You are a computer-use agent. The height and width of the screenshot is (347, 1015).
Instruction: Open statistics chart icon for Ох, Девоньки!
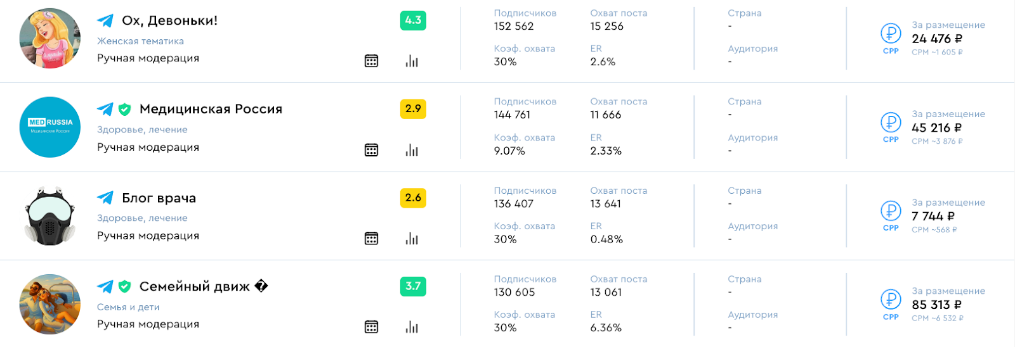tap(412, 61)
